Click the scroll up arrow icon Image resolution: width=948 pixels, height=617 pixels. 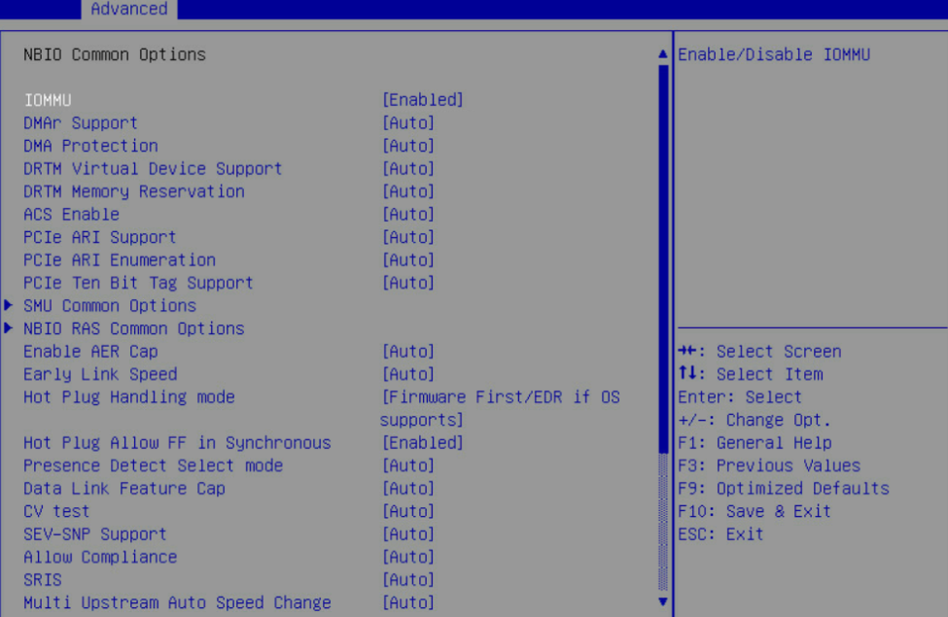pyautogui.click(x=663, y=53)
